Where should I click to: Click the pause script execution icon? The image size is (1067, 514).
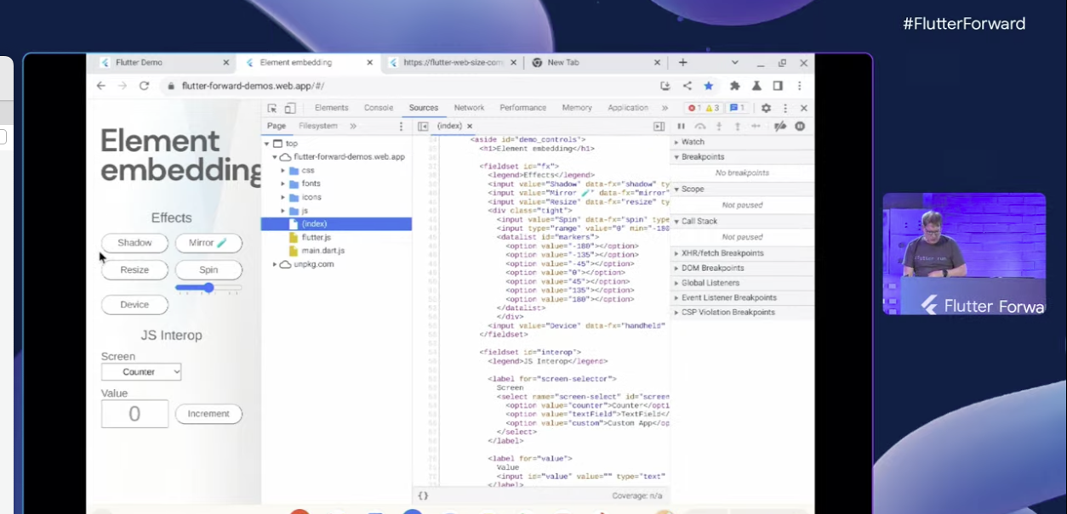[x=681, y=126]
